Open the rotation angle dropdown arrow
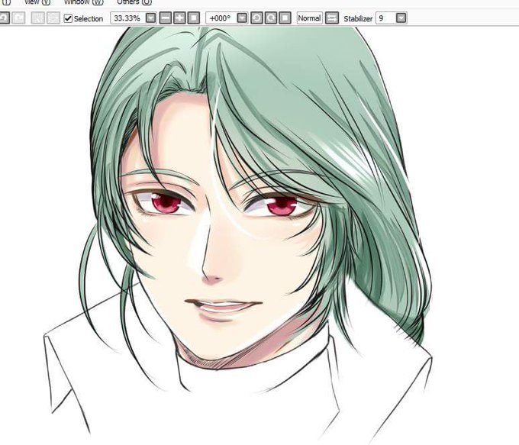This screenshot has height=445, width=519. tap(243, 18)
